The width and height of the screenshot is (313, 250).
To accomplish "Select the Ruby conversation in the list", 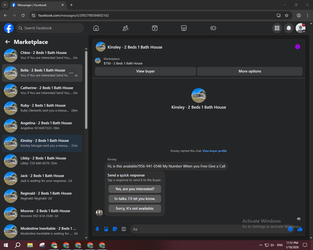I will click(x=43, y=108).
